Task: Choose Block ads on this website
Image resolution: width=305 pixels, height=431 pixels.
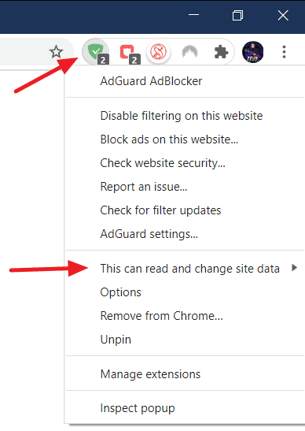Action: 169,139
